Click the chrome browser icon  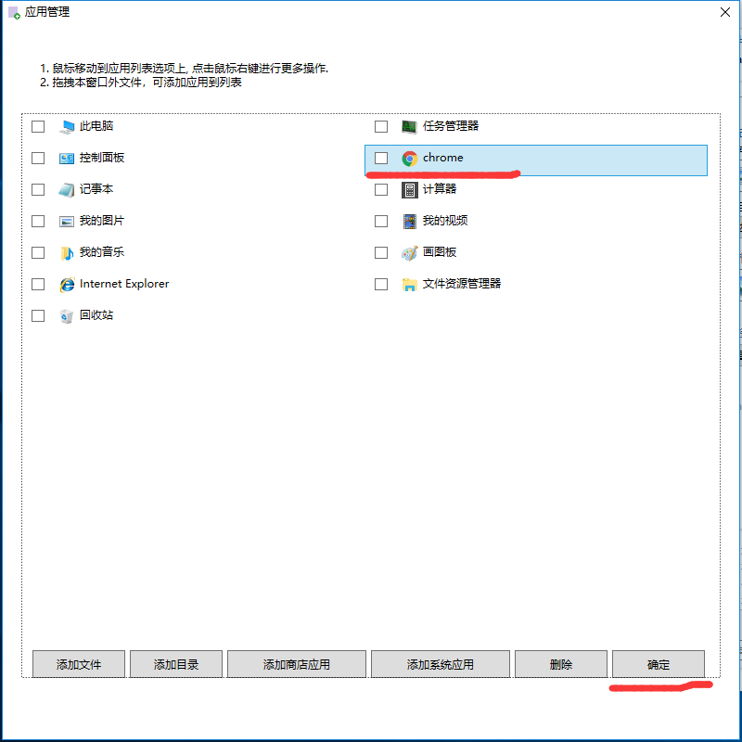click(410, 158)
